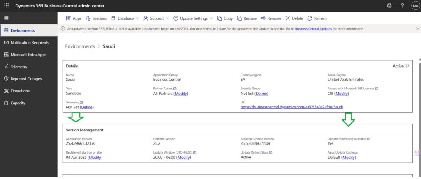Go back to Environments breadcrumb

pos(80,46)
